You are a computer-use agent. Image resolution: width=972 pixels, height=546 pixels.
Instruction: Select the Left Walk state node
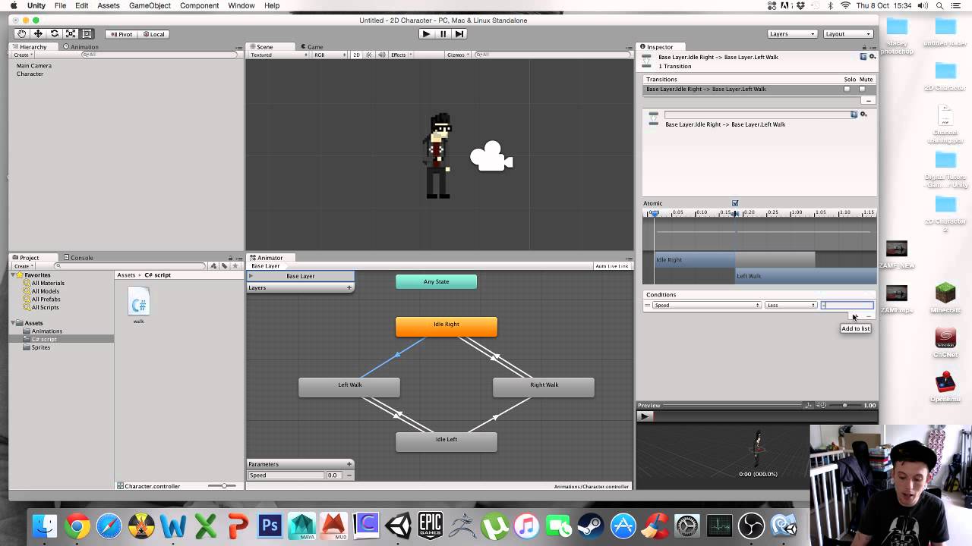349,387
